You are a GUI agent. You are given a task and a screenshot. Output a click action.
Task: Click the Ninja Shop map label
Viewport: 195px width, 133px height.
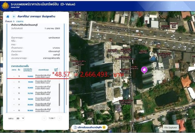coord(134,68)
